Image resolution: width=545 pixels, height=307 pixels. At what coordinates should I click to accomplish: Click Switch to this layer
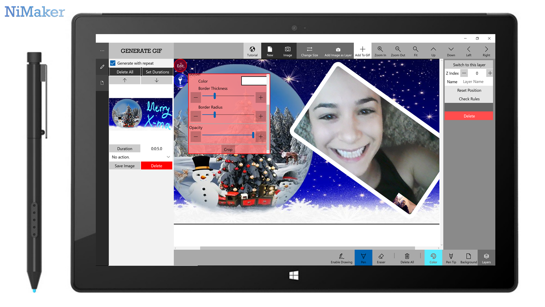(x=469, y=65)
